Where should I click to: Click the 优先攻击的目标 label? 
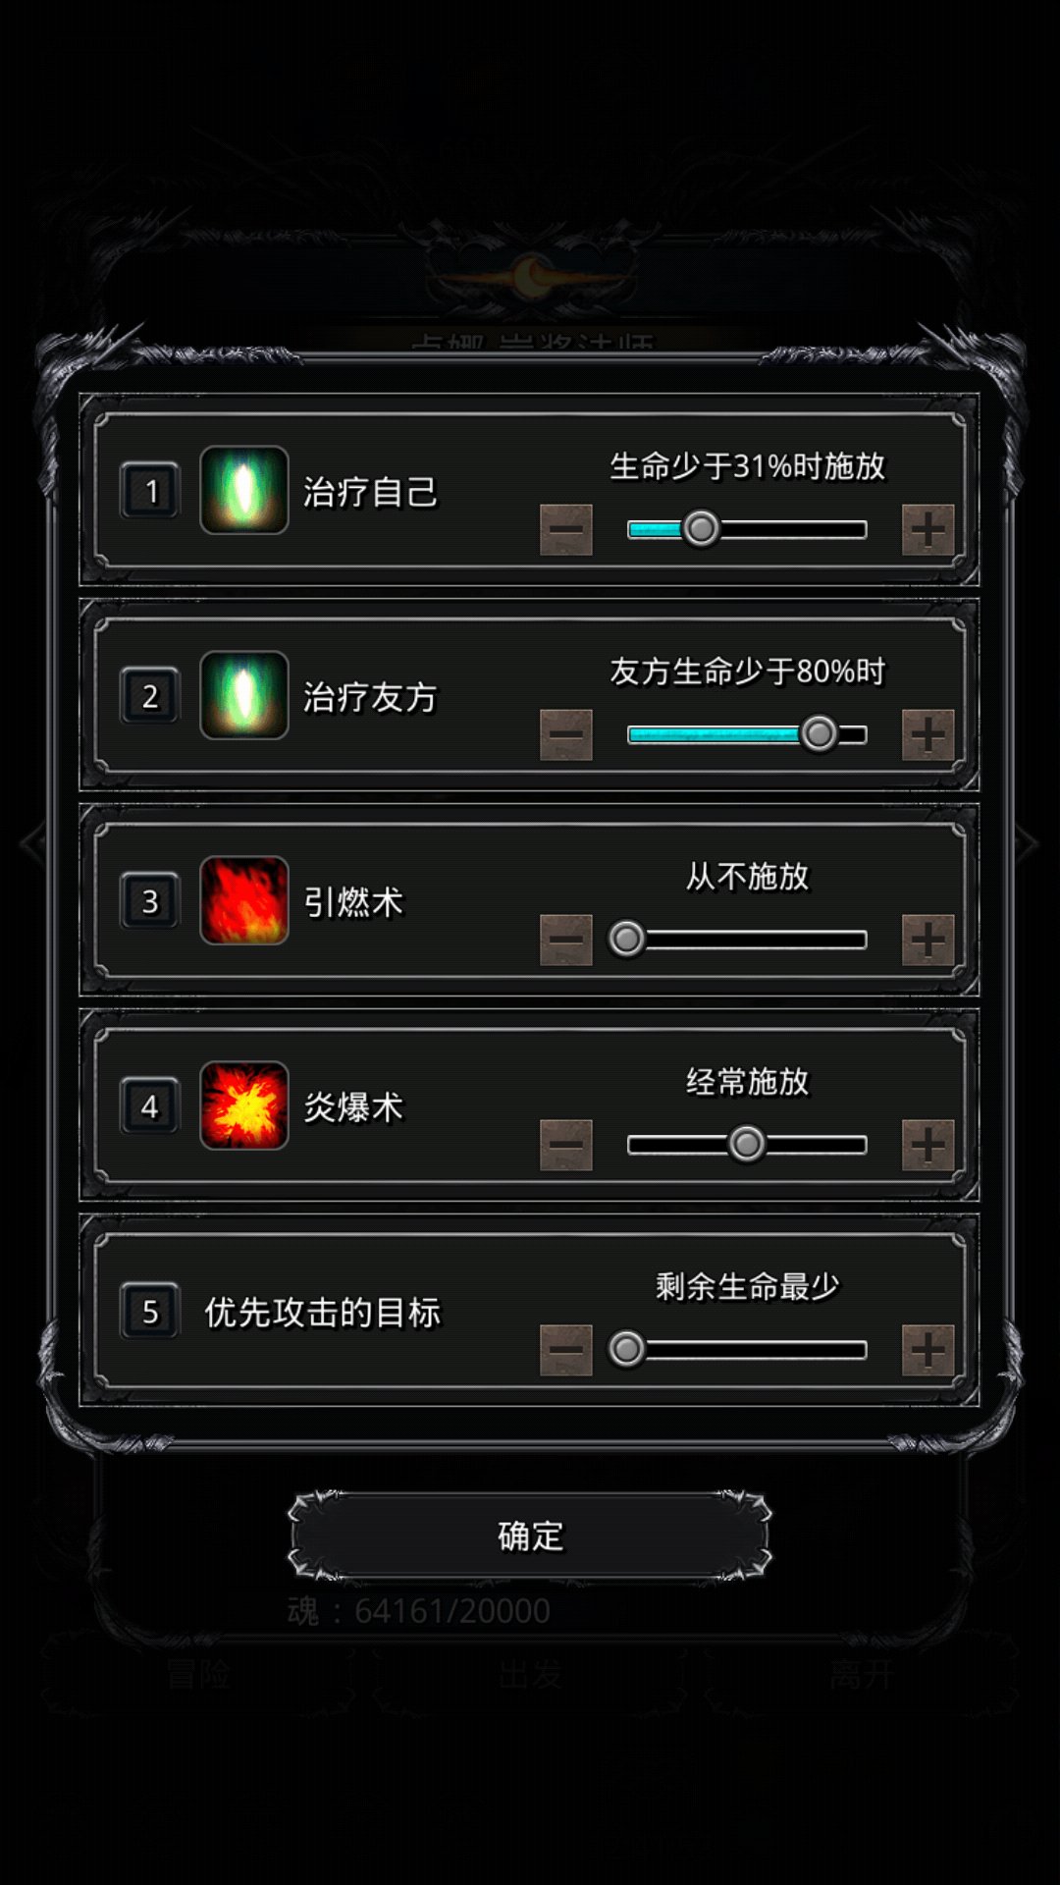[322, 1313]
